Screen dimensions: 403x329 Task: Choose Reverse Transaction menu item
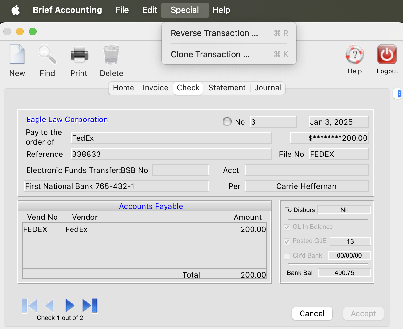[x=229, y=33]
